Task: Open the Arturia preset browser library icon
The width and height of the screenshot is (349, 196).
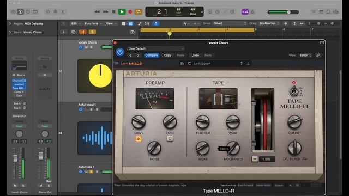Action: (182, 64)
